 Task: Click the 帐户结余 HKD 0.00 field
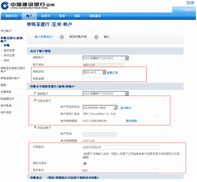103,65
